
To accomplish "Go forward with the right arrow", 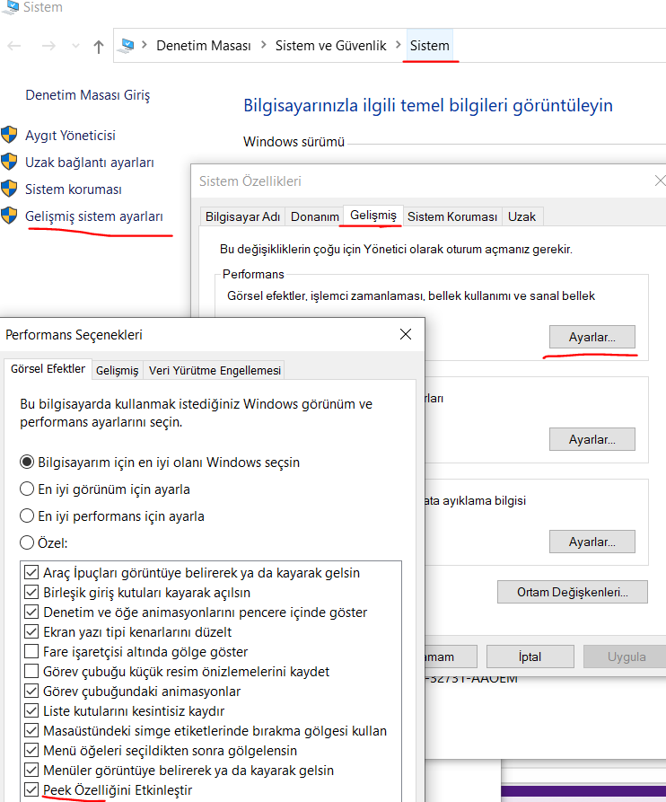I will (x=48, y=46).
